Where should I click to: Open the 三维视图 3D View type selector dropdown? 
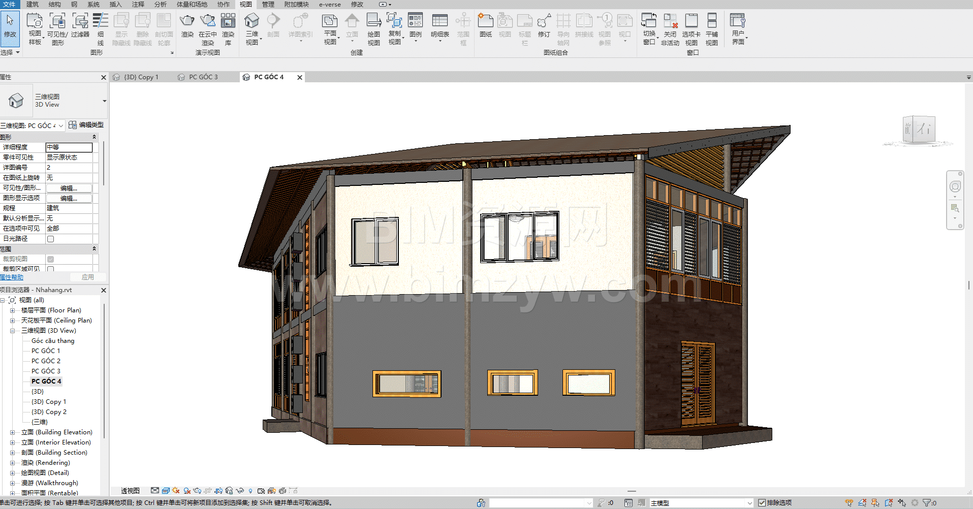pos(105,101)
